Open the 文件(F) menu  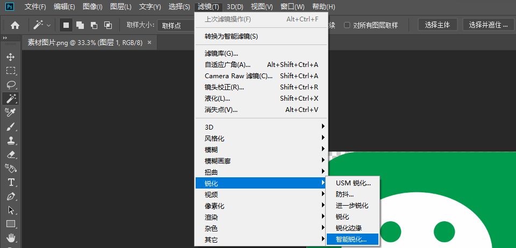pos(35,6)
